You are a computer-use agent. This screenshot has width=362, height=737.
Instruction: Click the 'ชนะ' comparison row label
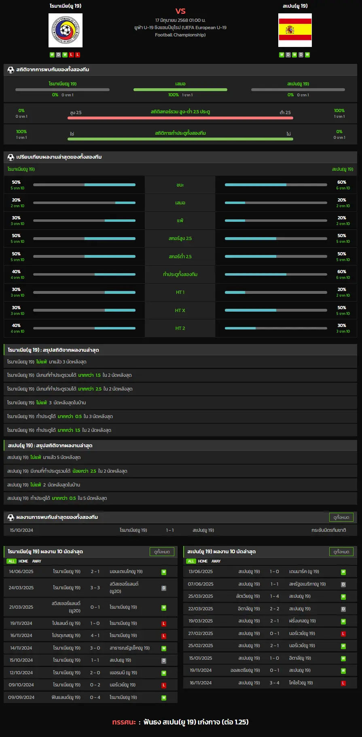(180, 185)
